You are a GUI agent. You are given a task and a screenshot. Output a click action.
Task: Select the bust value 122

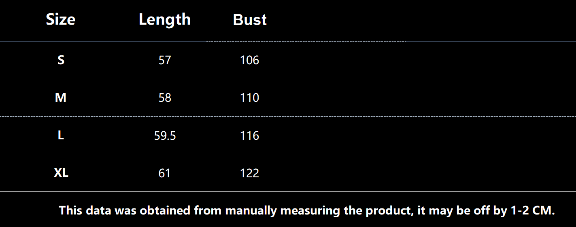[249, 173]
